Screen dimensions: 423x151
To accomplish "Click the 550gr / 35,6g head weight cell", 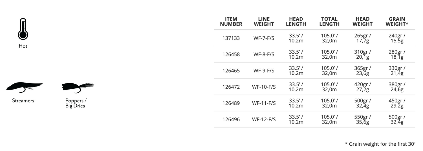I will click(x=362, y=120).
